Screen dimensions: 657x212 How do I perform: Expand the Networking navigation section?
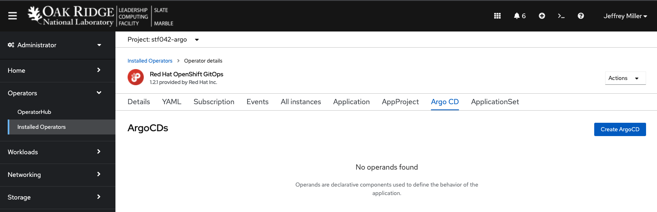[55, 175]
